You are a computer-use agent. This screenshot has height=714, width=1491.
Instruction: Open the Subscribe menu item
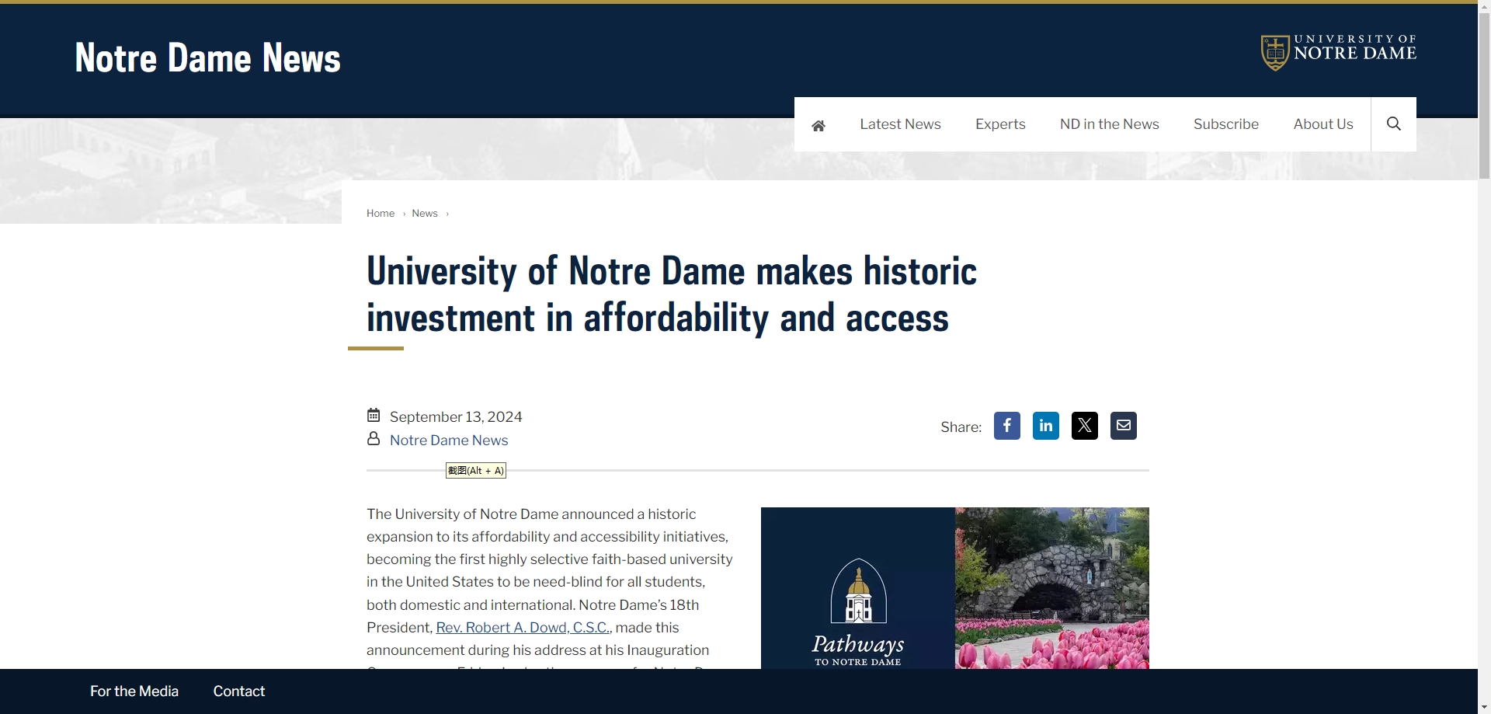(x=1226, y=124)
